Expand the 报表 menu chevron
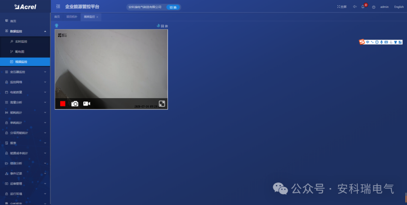Image resolution: width=407 pixels, height=205 pixels. tap(45, 143)
